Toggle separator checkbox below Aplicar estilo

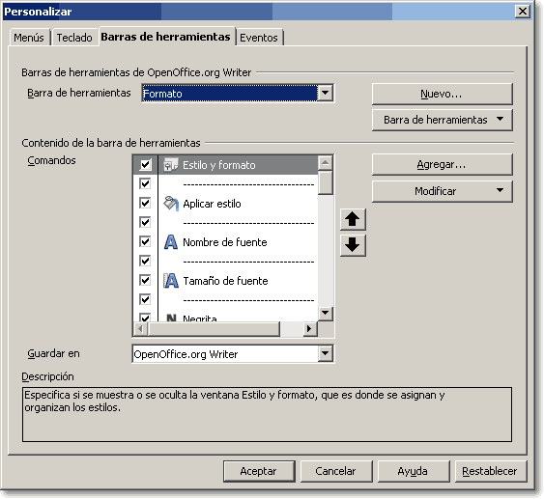click(x=145, y=222)
